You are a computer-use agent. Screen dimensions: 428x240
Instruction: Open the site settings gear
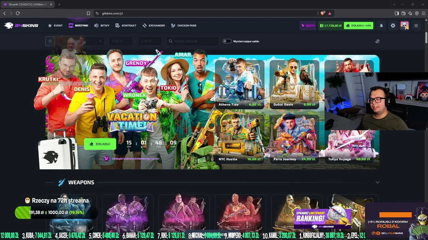(x=393, y=26)
